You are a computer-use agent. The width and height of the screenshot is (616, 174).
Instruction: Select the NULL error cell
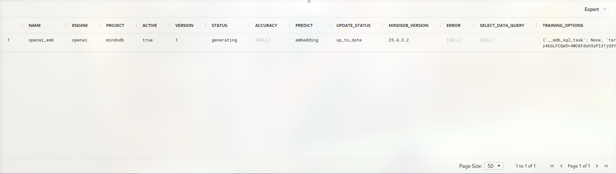point(454,40)
